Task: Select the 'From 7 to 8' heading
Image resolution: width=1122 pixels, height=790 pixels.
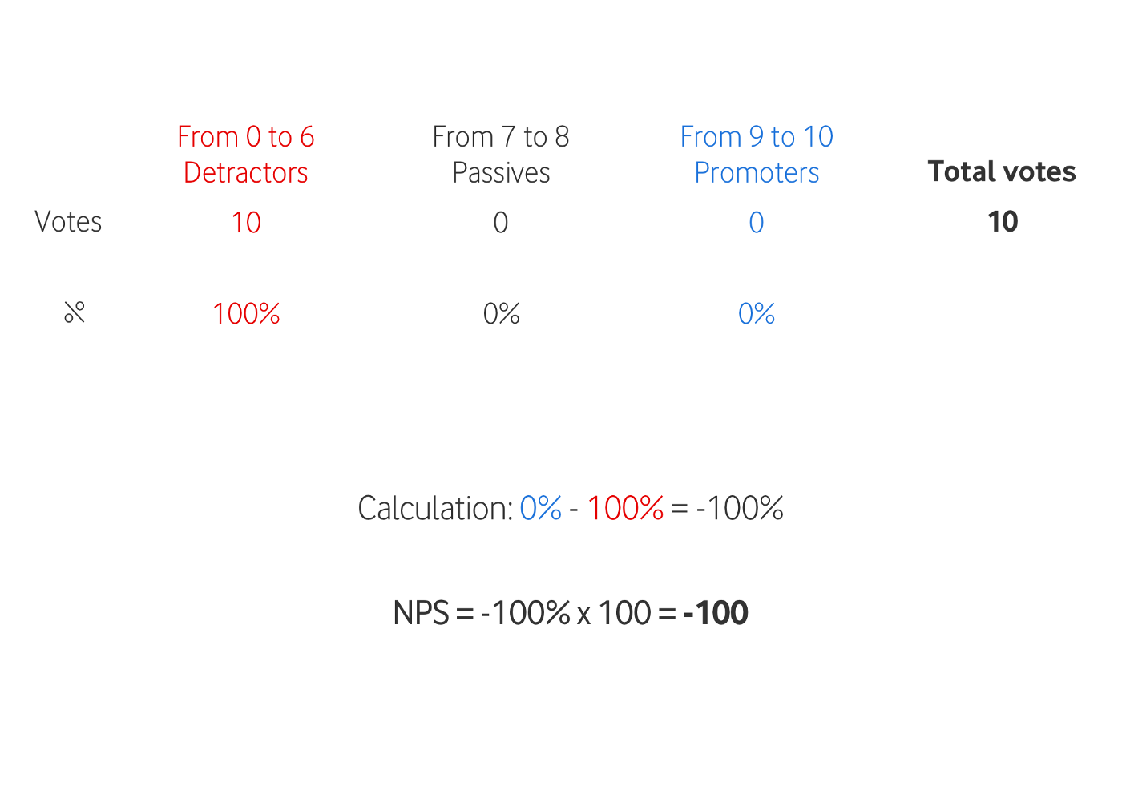Action: (501, 137)
